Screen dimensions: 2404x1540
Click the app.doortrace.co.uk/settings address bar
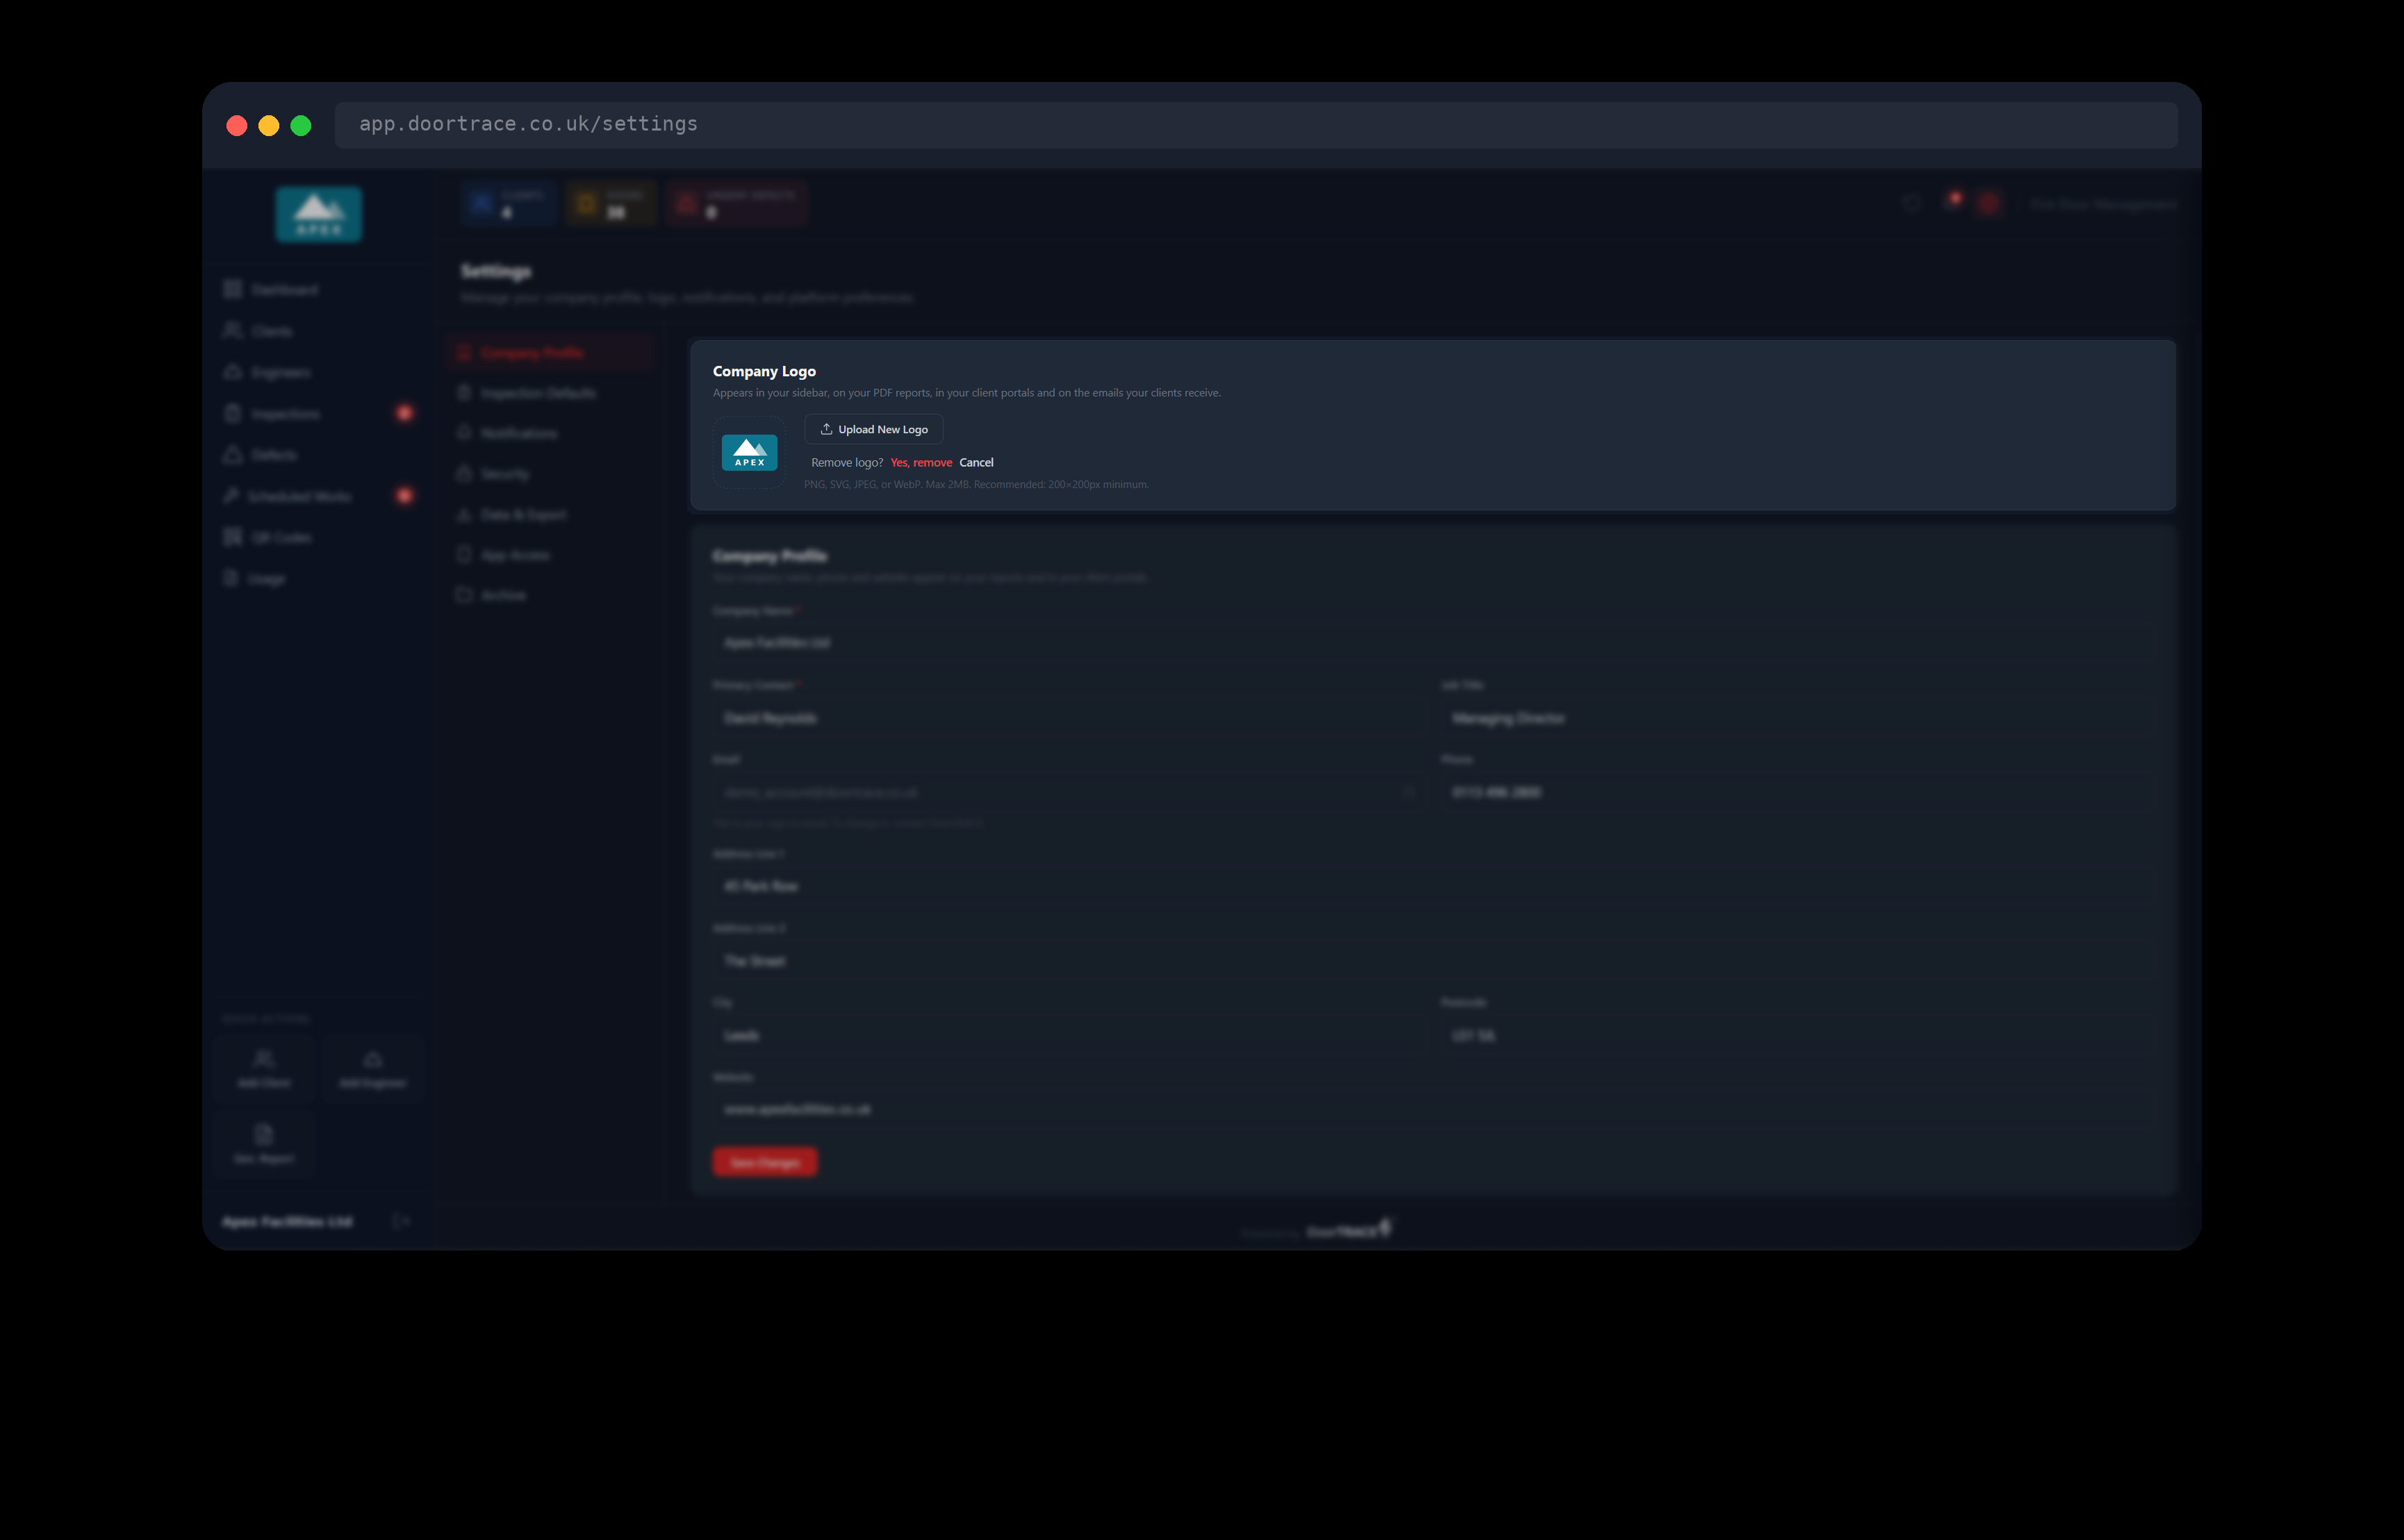[1255, 124]
